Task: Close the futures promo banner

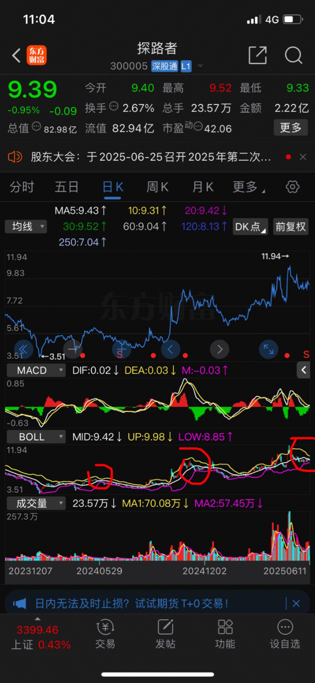Action: 296,603
